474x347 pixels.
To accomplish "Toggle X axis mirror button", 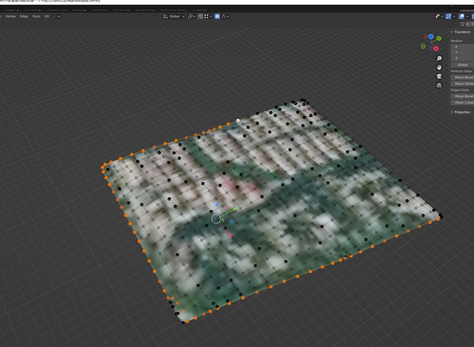I will 467,24.
